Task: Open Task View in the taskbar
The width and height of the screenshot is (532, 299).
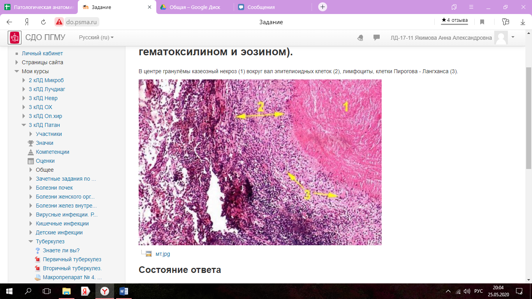Action: pyautogui.click(x=47, y=291)
